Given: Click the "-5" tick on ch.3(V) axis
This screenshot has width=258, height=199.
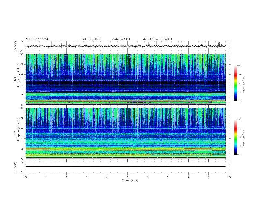Looking at the screenshot, I should (x=22, y=172).
